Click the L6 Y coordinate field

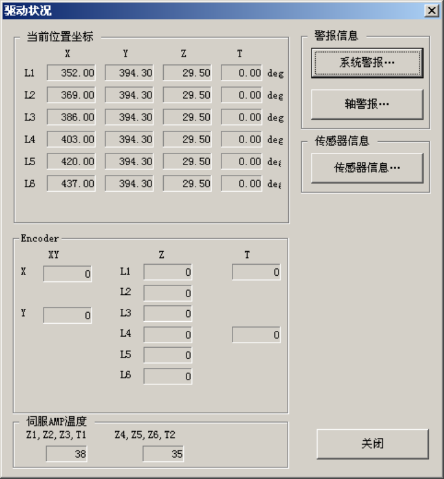[129, 183]
